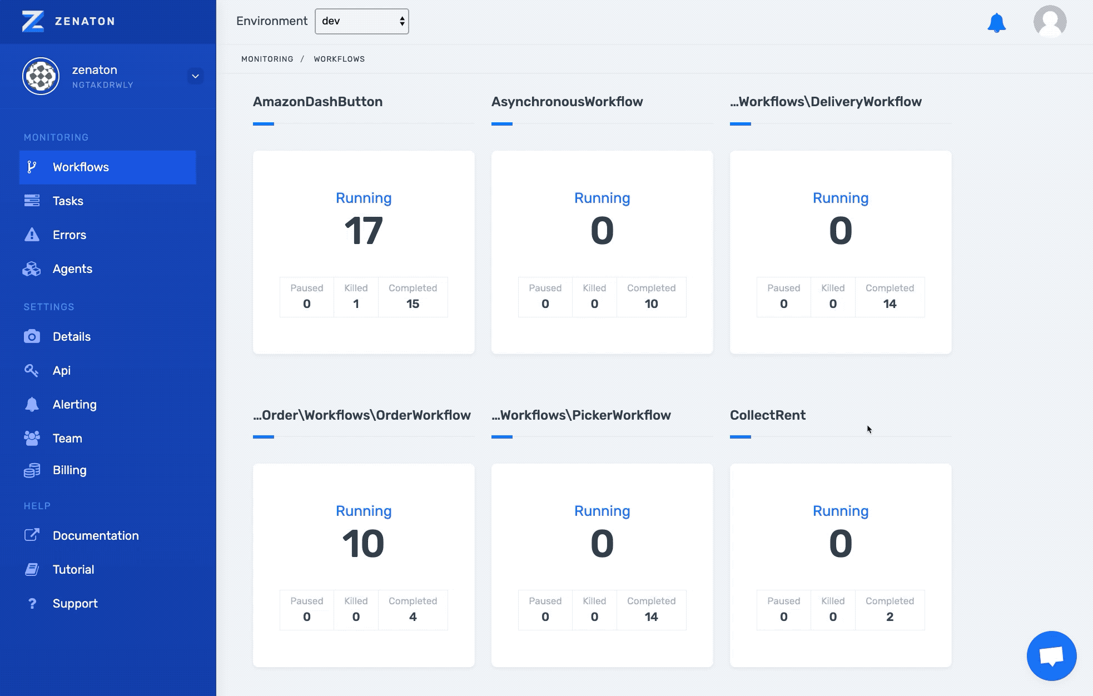Open the user profile avatar
Screen dimensions: 1093x696
click(x=1050, y=22)
